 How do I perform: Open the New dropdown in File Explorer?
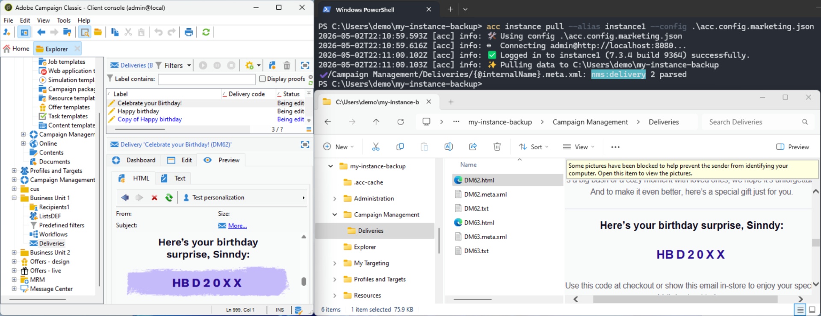339,147
